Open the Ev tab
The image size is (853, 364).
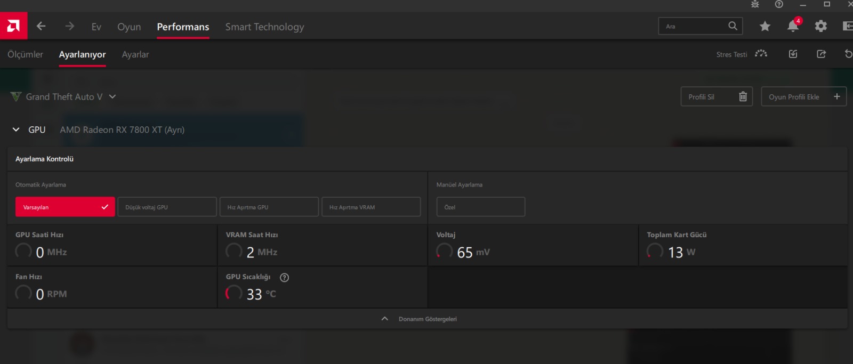pyautogui.click(x=96, y=27)
